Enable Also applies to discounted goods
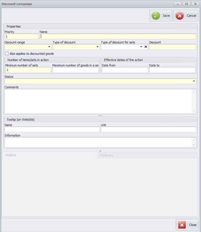 coord(7,54)
